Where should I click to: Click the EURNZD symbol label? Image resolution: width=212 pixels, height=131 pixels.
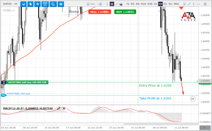[7, 4]
